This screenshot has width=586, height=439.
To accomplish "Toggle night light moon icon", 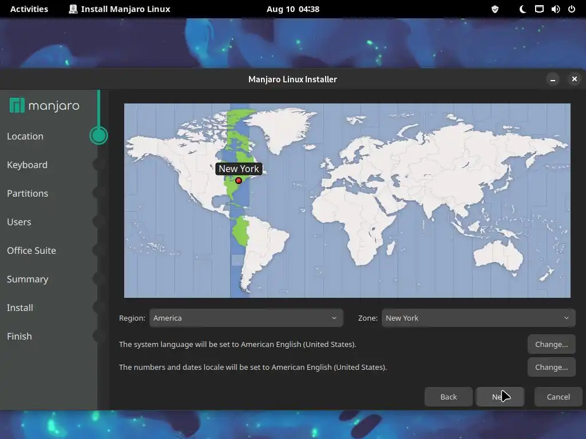I will pyautogui.click(x=523, y=9).
